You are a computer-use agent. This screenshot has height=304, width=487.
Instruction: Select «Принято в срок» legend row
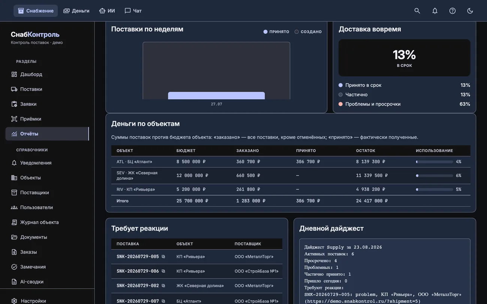[404, 85]
